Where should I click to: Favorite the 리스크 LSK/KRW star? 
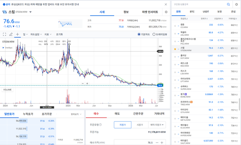(175, 72)
